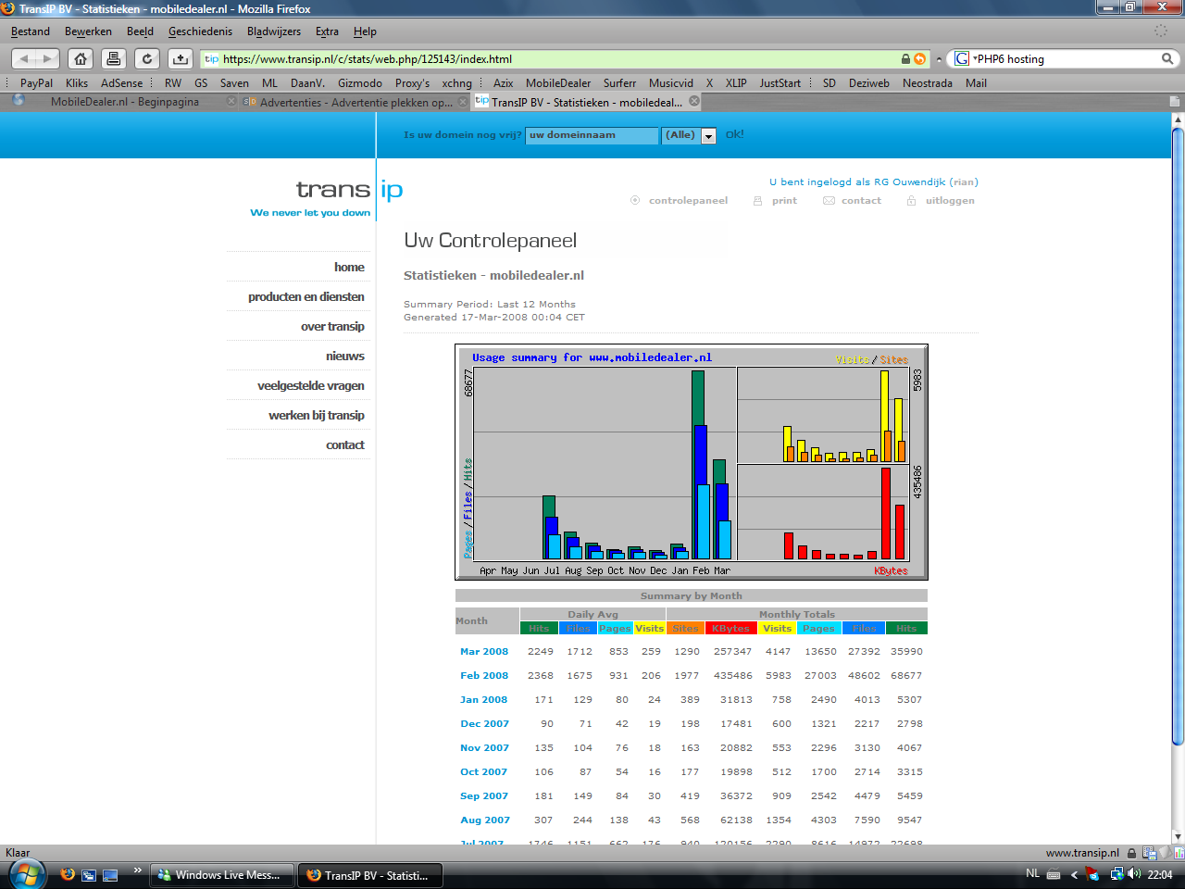Open the Bewerken menu
Screen dimensions: 1185x889
coord(88,31)
